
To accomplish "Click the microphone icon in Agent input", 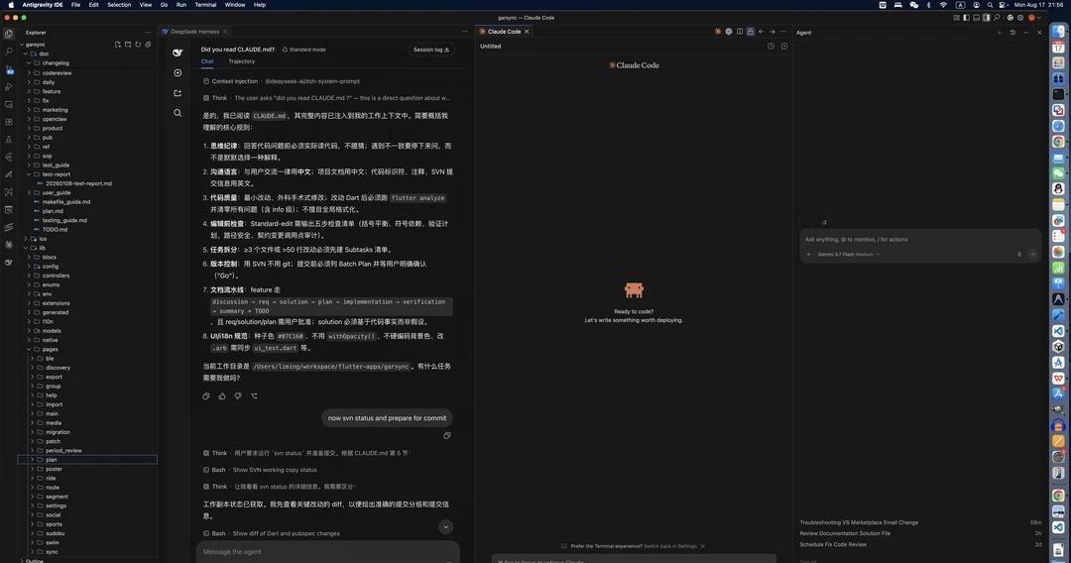I will click(1019, 254).
